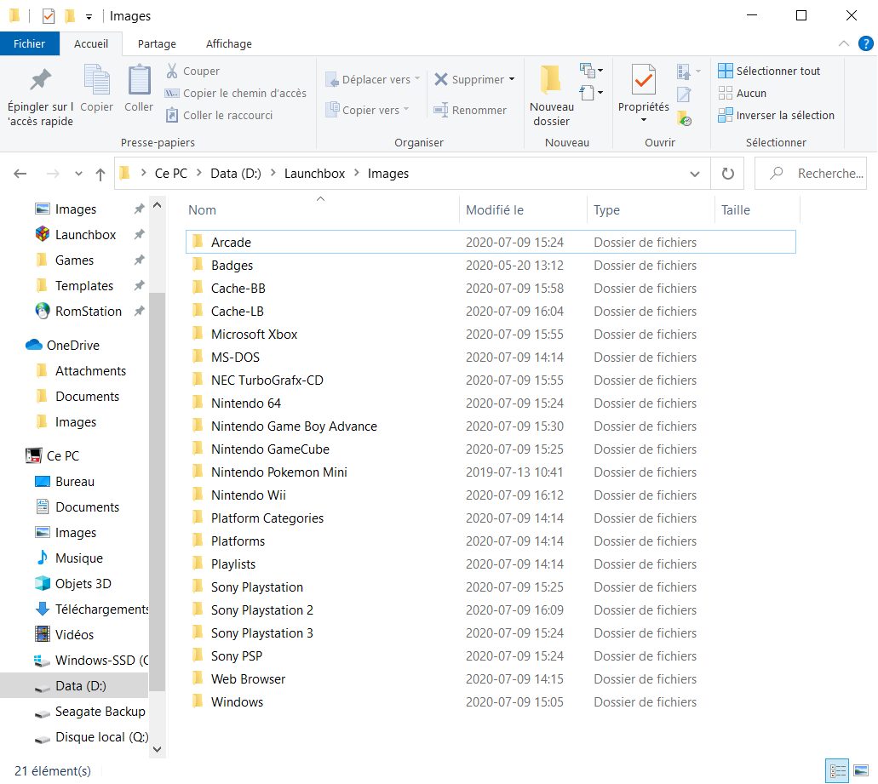Click the Copier icon in the ribbon

[97, 80]
